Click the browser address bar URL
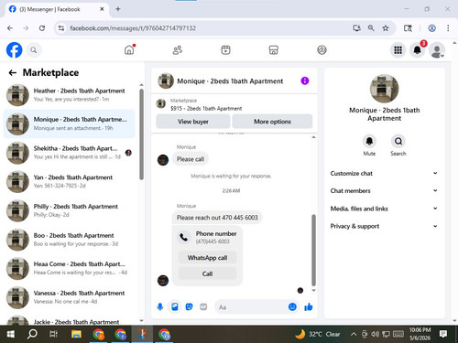458x343 pixels. click(133, 28)
